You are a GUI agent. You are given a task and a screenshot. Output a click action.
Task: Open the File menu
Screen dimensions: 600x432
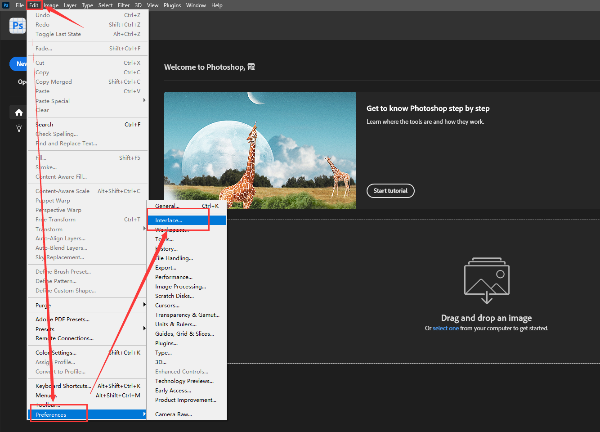(20, 5)
